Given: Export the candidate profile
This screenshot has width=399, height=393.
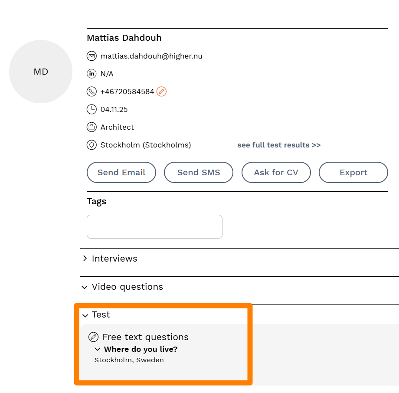Looking at the screenshot, I should [x=353, y=173].
